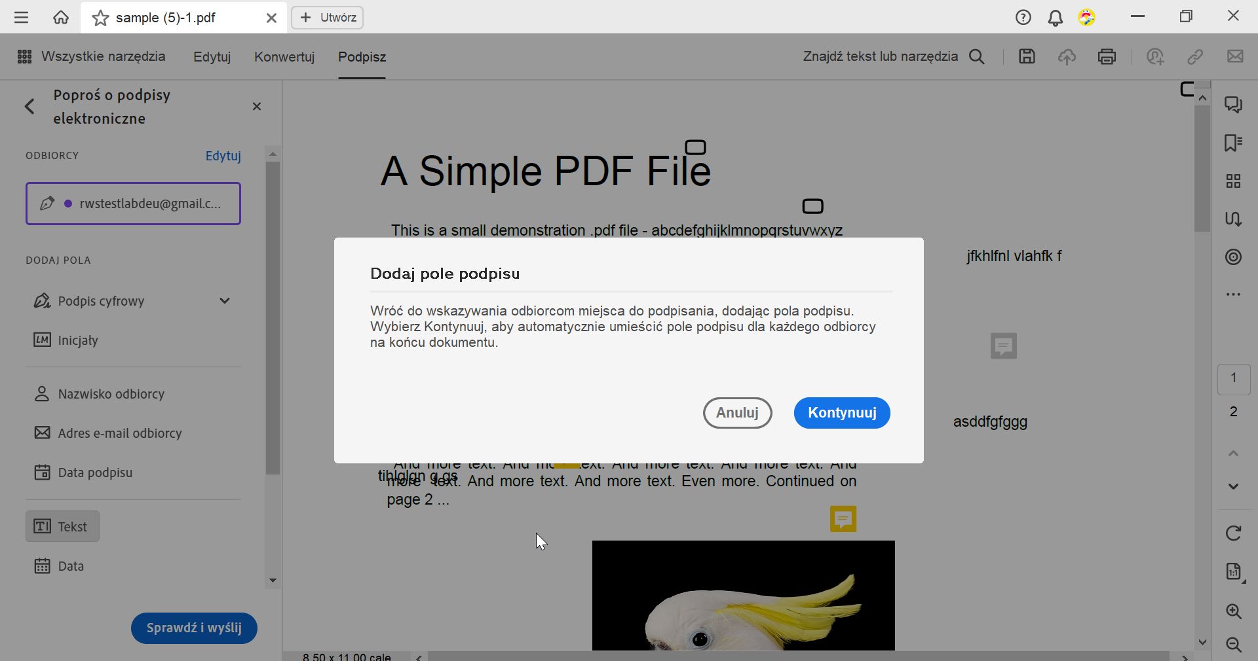This screenshot has width=1258, height=661.
Task: Click the parrot image in the document
Action: (744, 596)
